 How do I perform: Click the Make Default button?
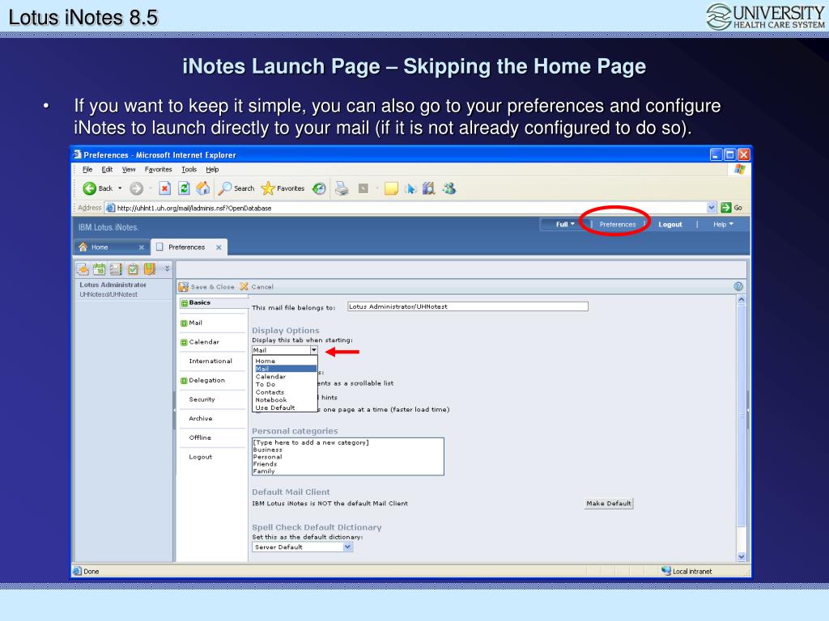609,503
